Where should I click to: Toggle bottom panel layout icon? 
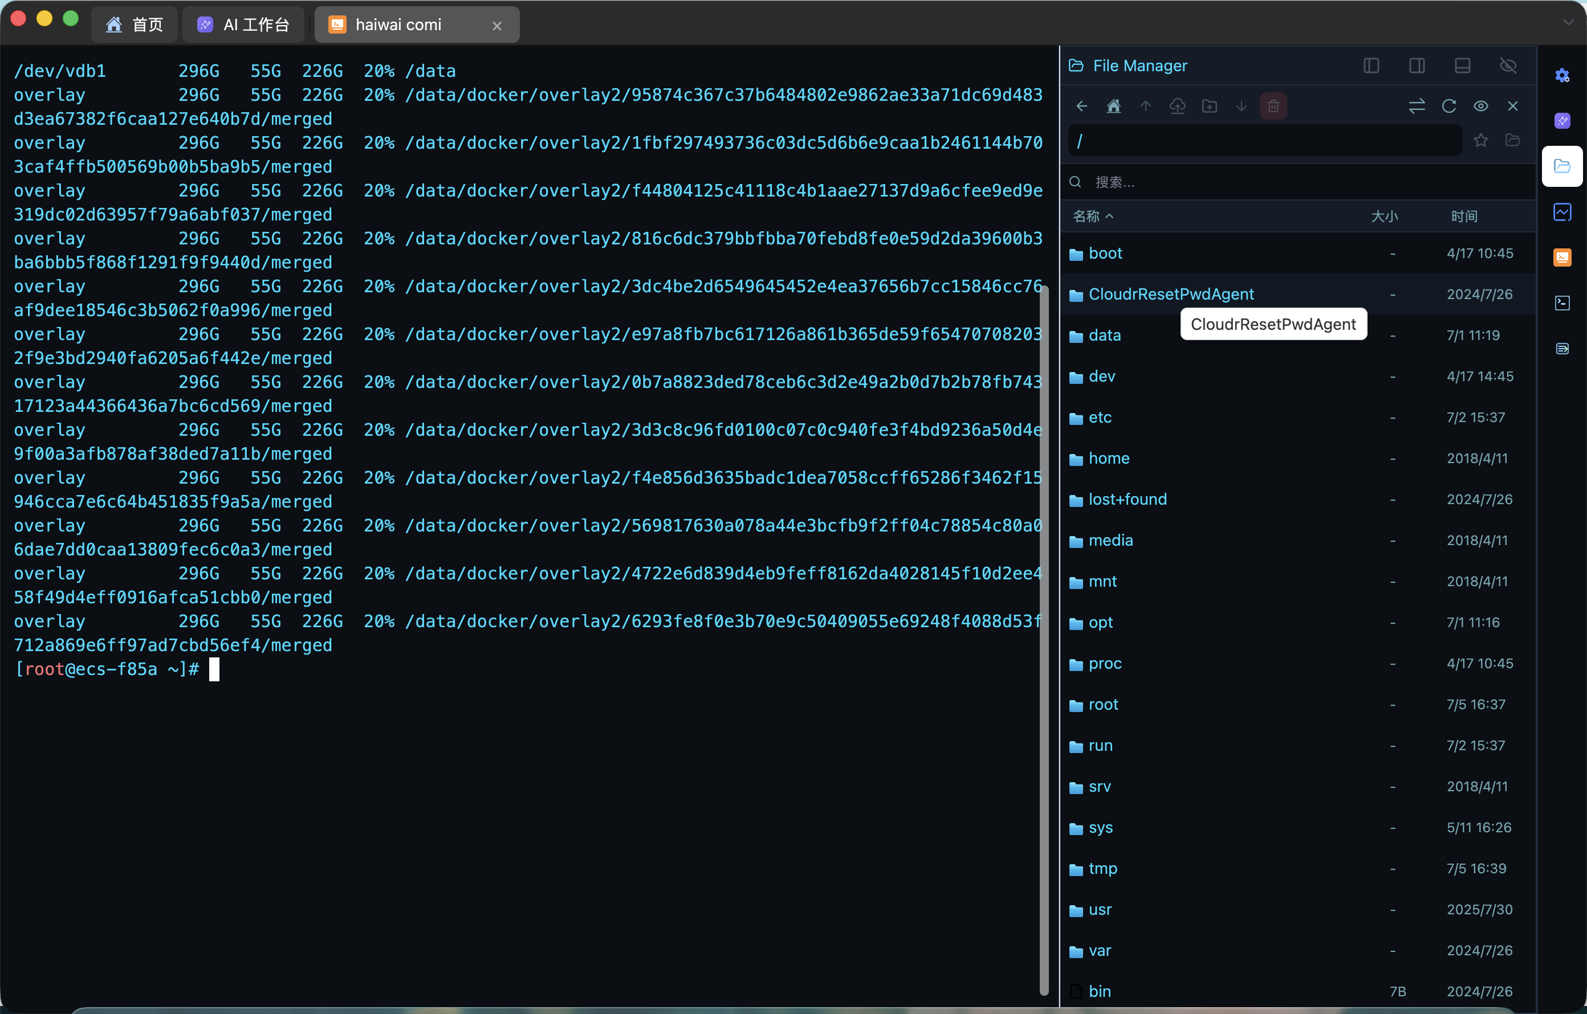click(1462, 66)
